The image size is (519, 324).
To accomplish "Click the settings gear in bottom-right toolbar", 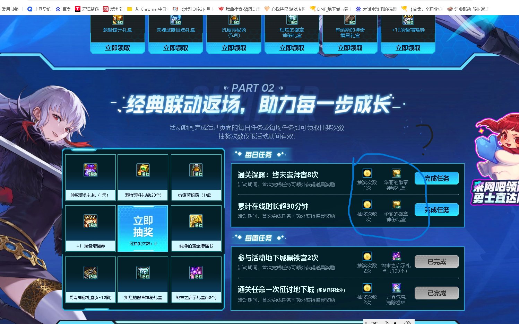I will pyautogui.click(x=408, y=323).
